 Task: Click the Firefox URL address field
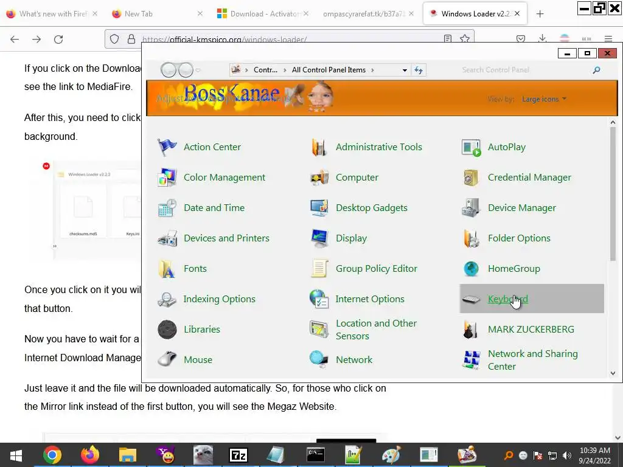(x=290, y=40)
